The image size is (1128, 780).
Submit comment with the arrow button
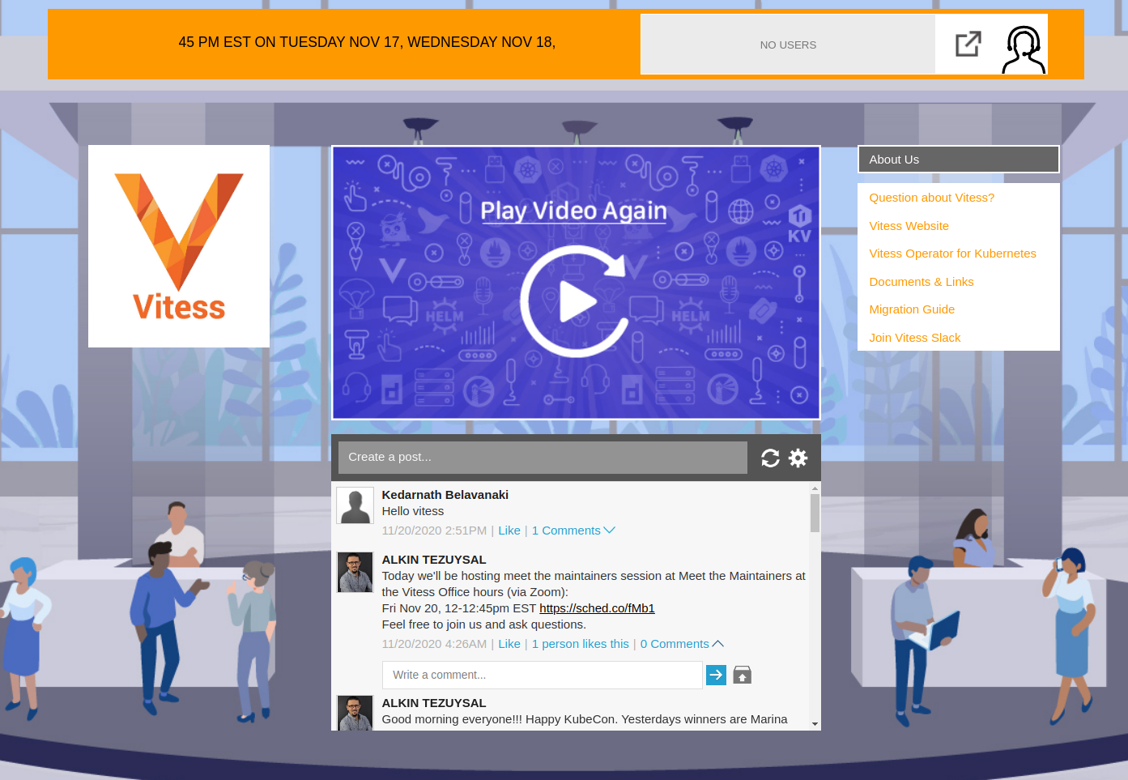pos(716,675)
